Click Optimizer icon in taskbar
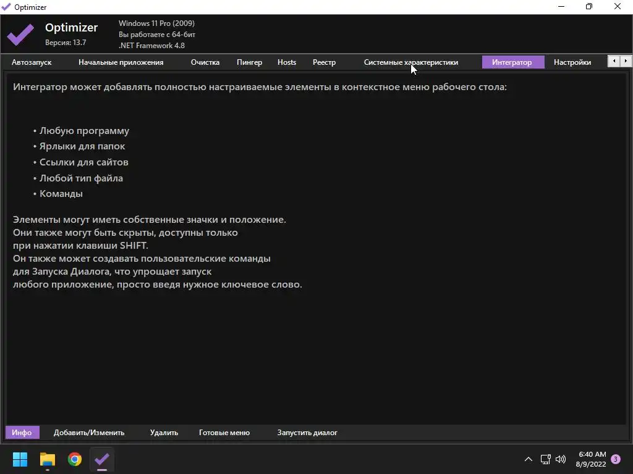The width and height of the screenshot is (633, 474). click(102, 459)
